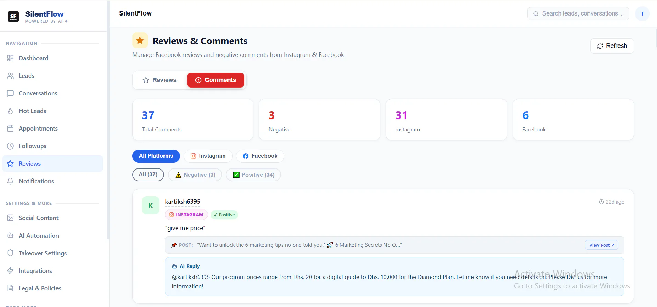Screen dimensions: 657x307
Task: Click the AI Reply robot icon
Action: click(x=174, y=266)
